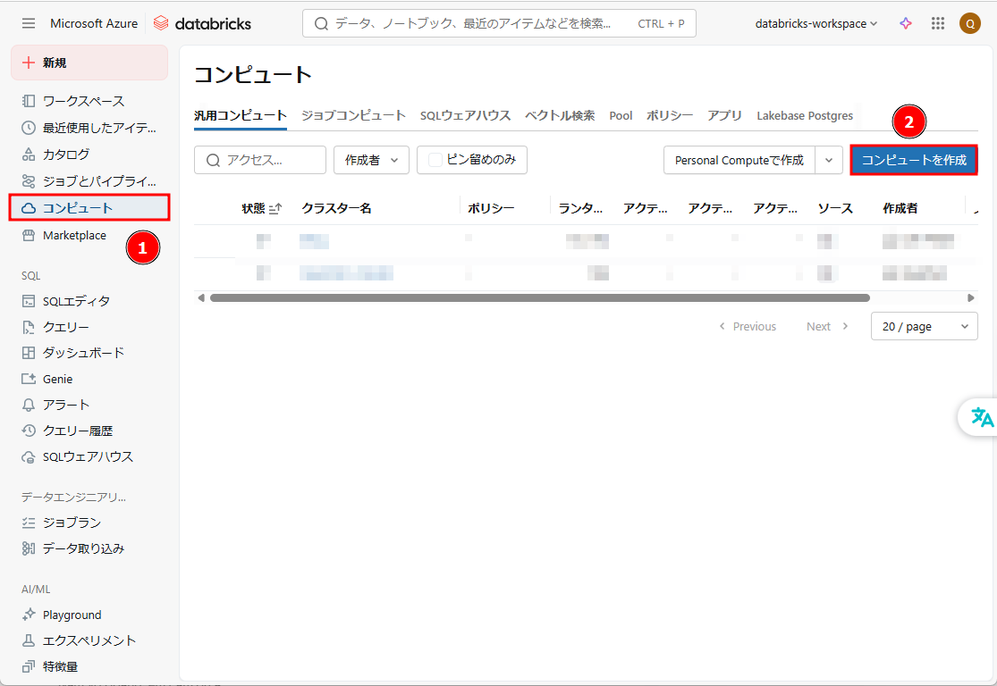Open the 20 / page size dropdown

click(x=924, y=327)
